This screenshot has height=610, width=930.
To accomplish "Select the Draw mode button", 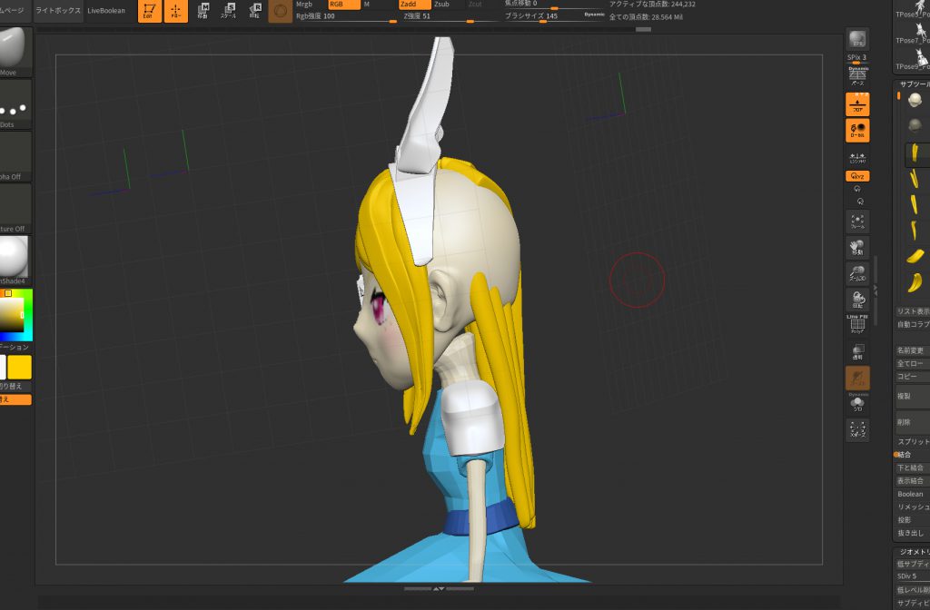I will point(176,11).
